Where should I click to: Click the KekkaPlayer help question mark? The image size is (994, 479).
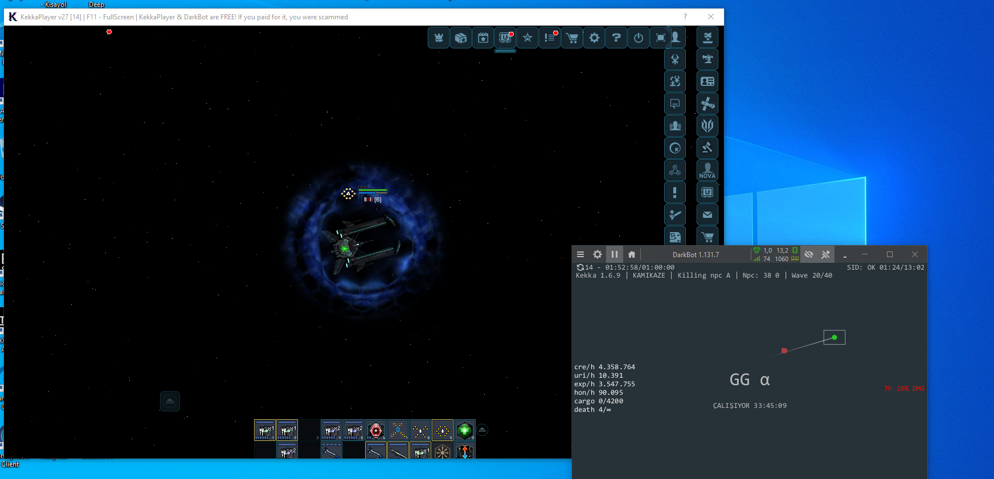coord(685,16)
